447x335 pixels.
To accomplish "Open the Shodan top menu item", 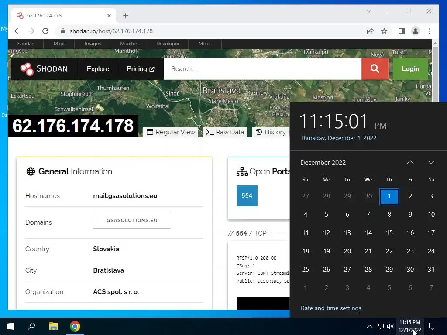I will click(26, 44).
